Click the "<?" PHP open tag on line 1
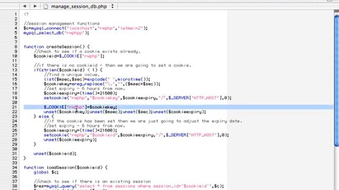The width and height of the screenshot is (339, 190). coord(26,14)
